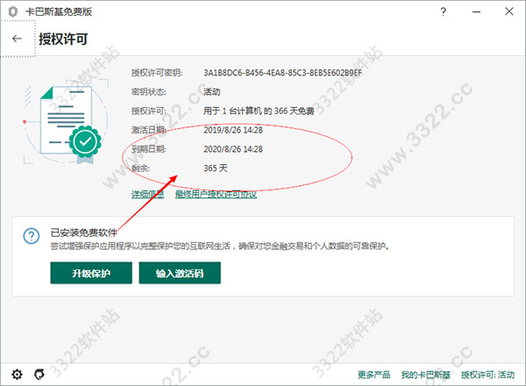The width and height of the screenshot is (526, 386).
Task: Minimize the Kaspersky window
Action: click(476, 11)
